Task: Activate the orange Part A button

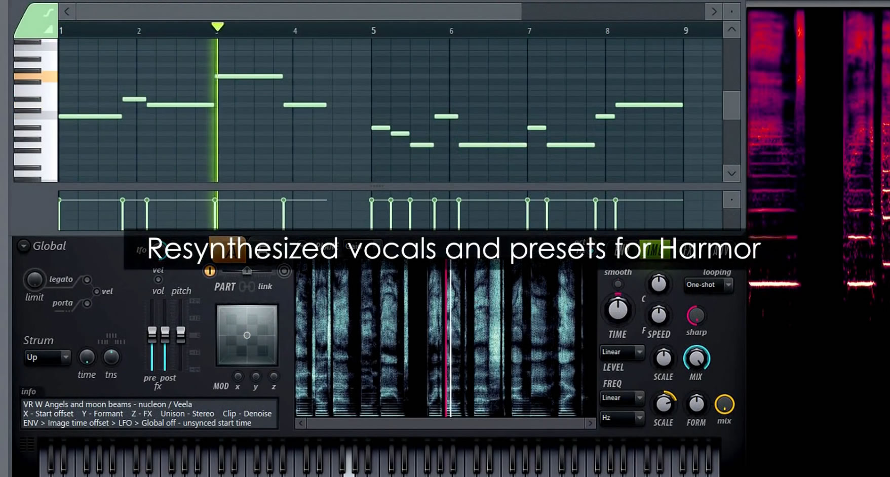Action: pos(209,271)
